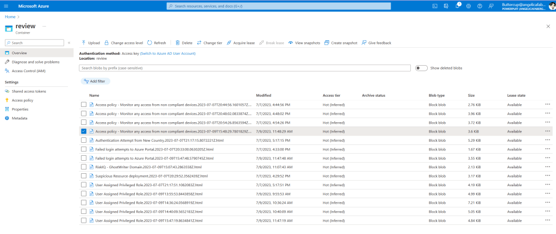Check the RiskIQ - GhostWriter Domain blob checkbox
Image resolution: width=556 pixels, height=234 pixels.
pos(83,167)
